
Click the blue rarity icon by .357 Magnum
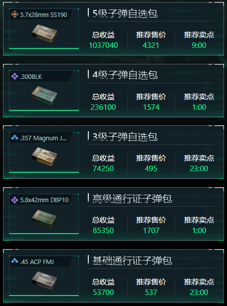(14, 138)
